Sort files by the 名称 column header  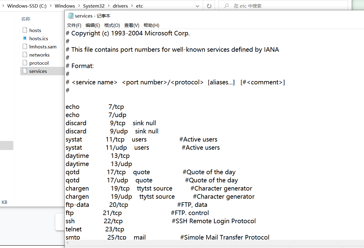pos(26,19)
